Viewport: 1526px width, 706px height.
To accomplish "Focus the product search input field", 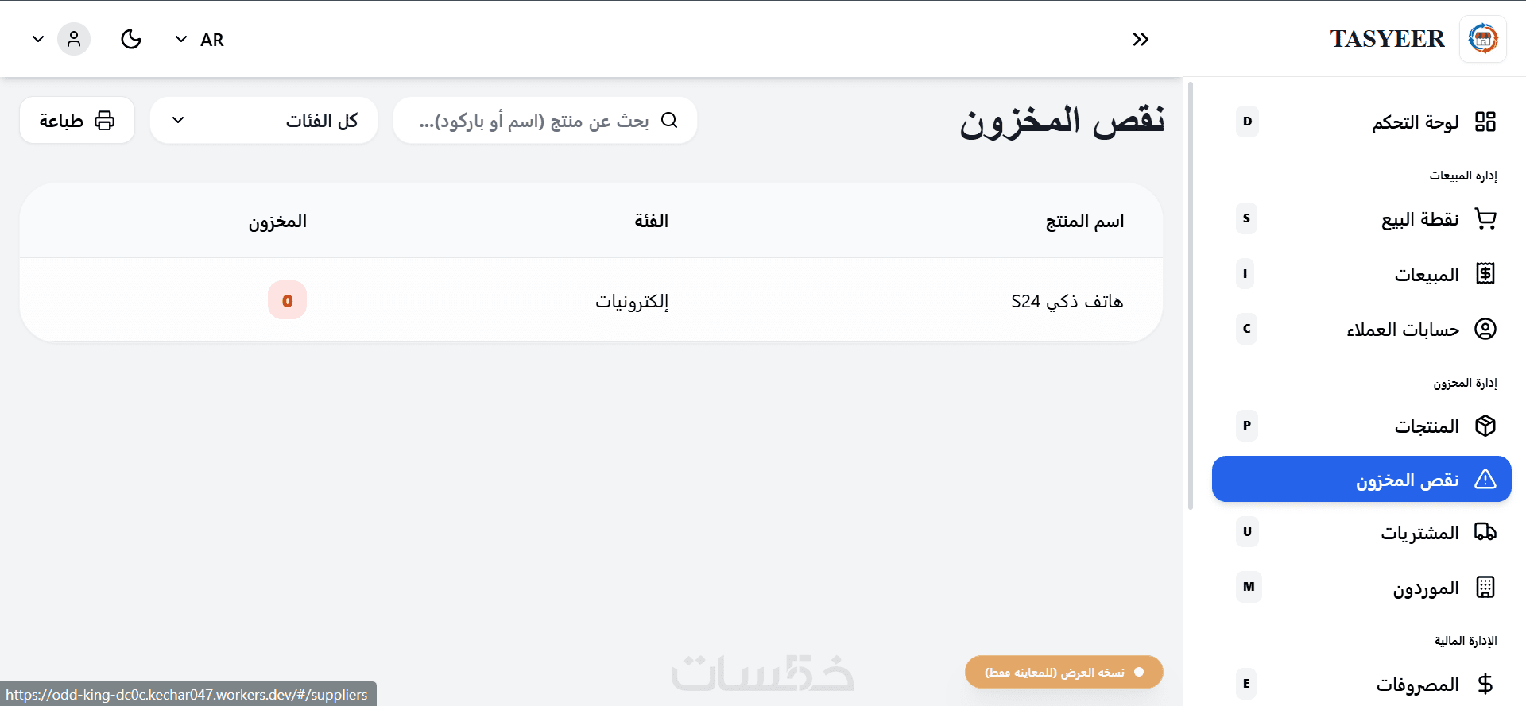I will [533, 121].
